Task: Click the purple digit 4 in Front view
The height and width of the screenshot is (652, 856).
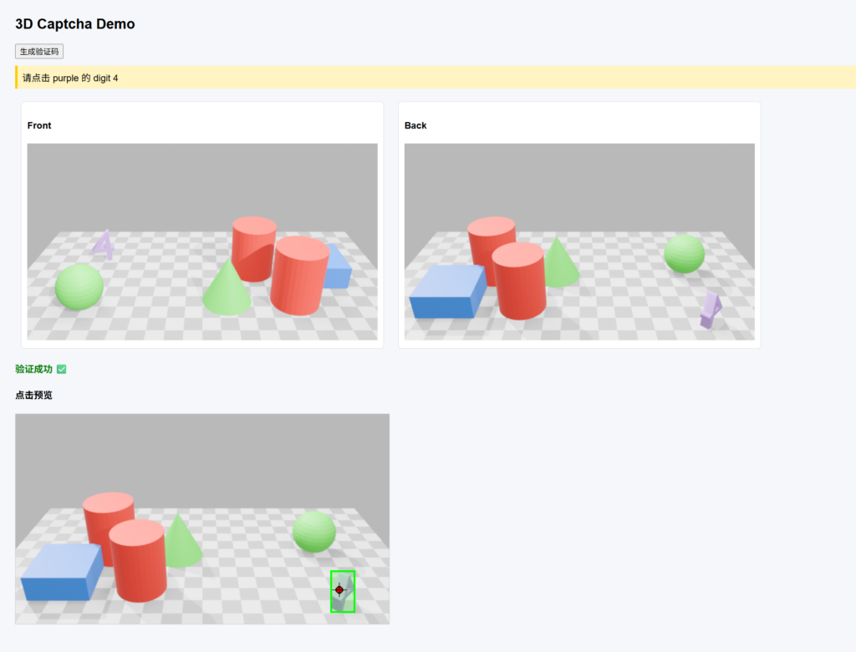Action: 104,245
